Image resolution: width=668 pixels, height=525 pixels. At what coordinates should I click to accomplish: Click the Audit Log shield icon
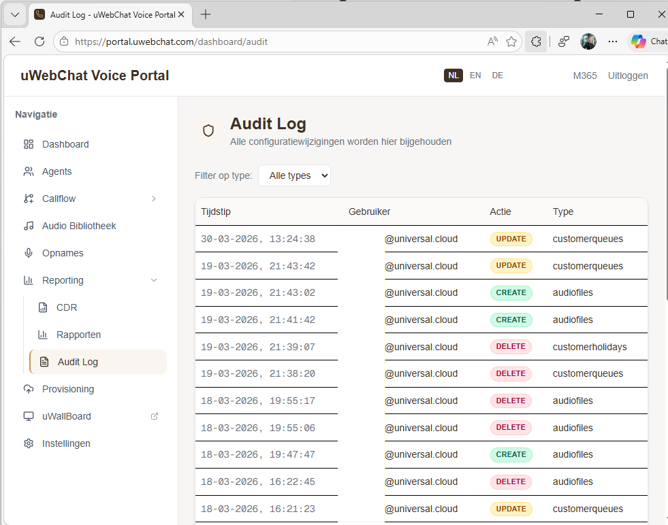point(208,130)
